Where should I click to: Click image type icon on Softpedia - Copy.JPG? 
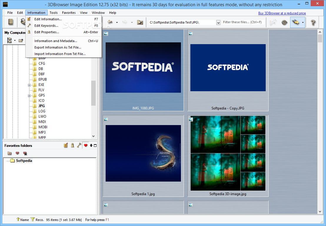click(x=191, y=34)
